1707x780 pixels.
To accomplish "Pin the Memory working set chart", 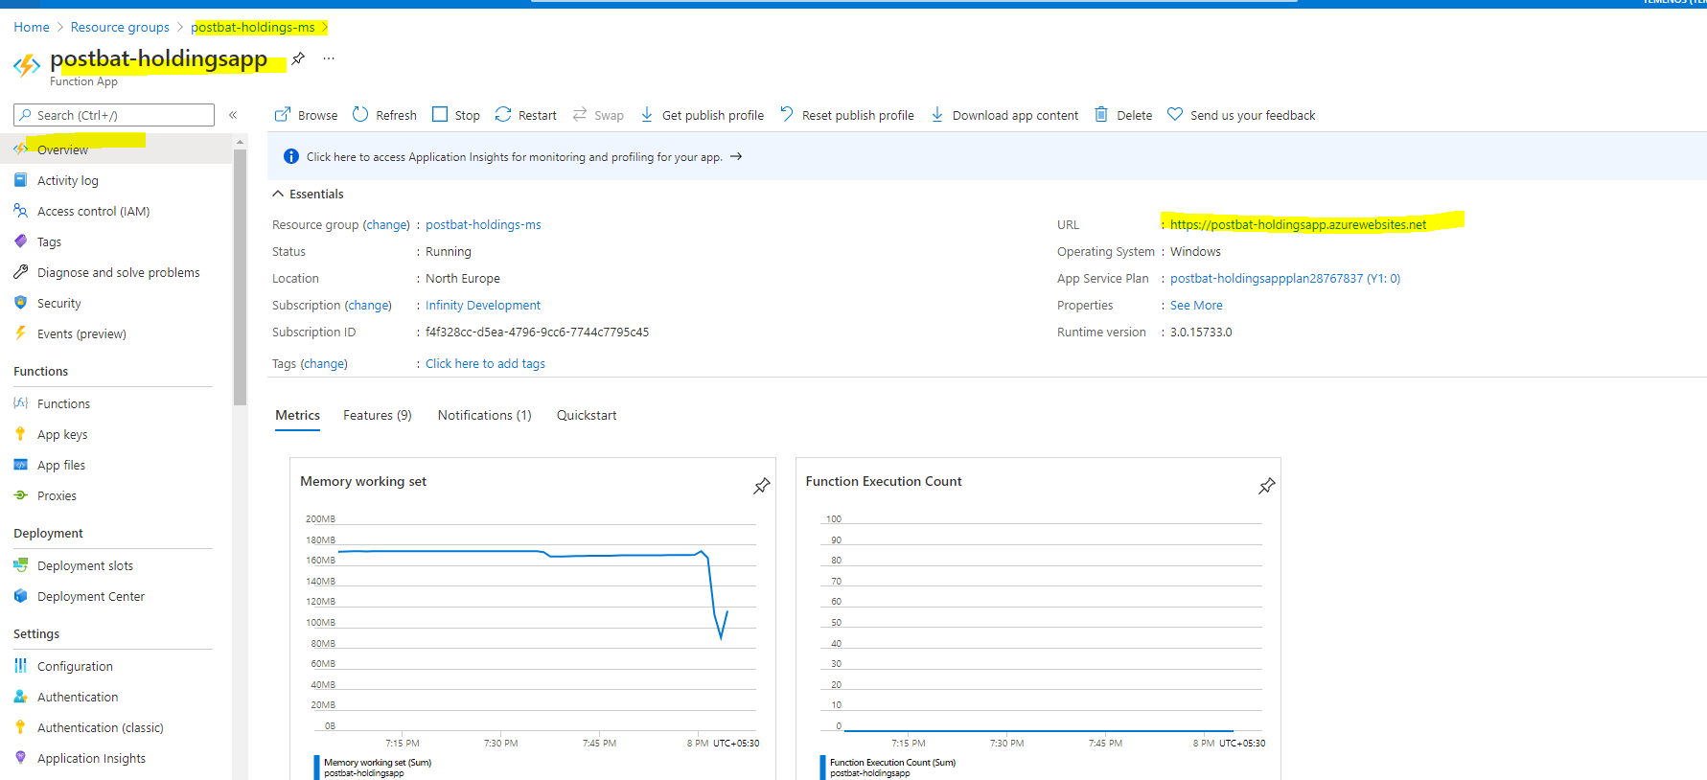I will (x=761, y=486).
